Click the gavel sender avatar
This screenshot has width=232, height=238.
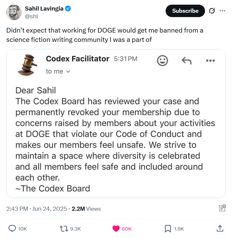pyautogui.click(x=27, y=65)
